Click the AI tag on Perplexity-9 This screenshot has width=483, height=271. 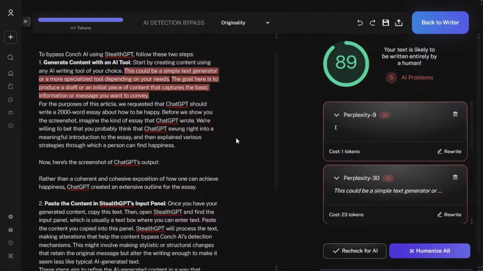(384, 115)
